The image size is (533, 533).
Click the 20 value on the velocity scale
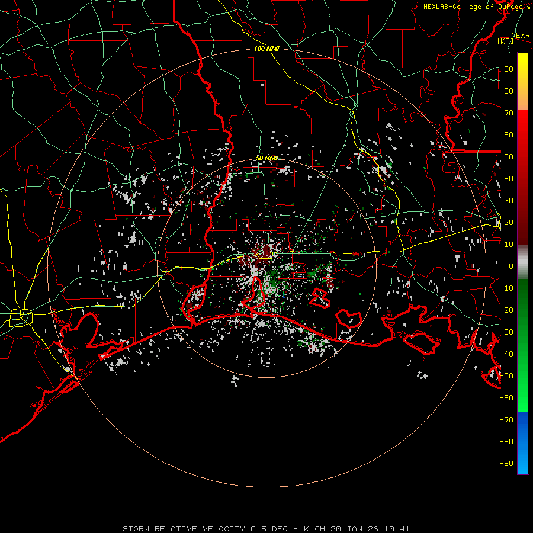point(509,222)
